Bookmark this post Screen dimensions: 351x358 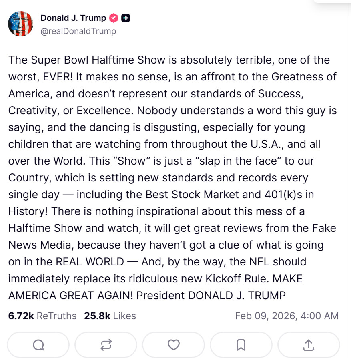(241, 345)
